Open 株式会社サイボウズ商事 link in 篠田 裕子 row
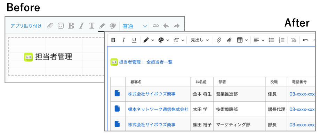This screenshot has height=137, width=320. click(152, 125)
